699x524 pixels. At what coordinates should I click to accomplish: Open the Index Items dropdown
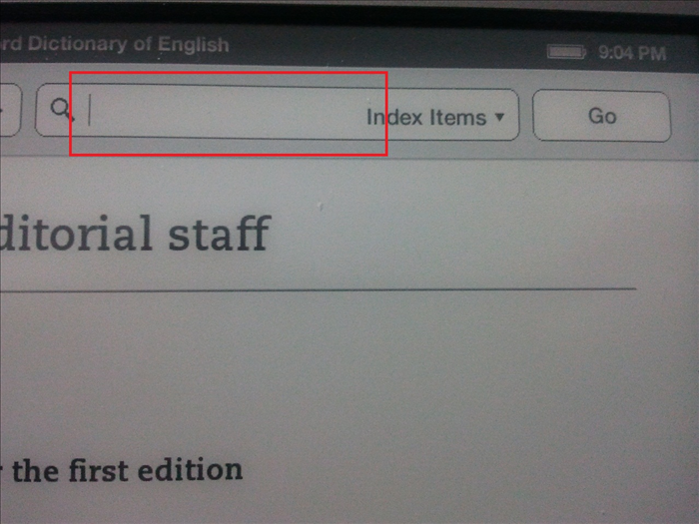point(435,118)
